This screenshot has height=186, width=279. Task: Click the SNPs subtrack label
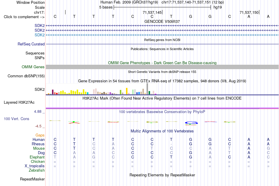point(40,58)
